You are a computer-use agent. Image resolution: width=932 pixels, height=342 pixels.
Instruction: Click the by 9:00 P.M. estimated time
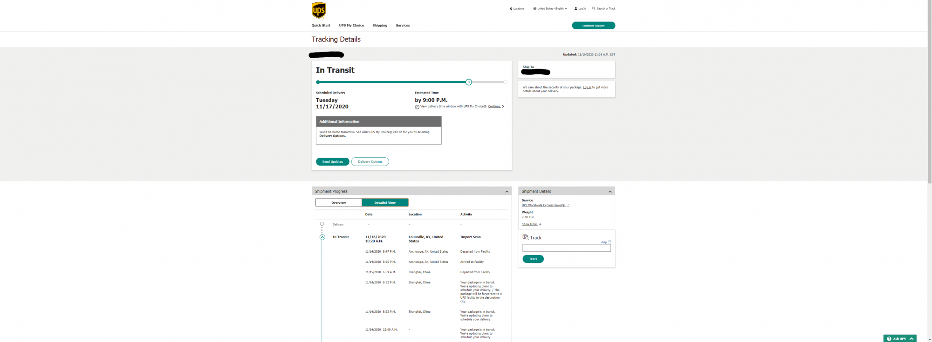click(x=431, y=100)
